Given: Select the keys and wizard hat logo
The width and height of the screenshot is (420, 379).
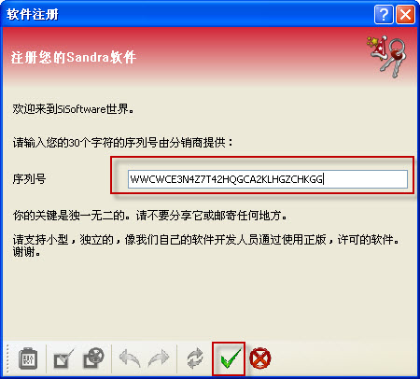Looking at the screenshot, I should coord(386,56).
